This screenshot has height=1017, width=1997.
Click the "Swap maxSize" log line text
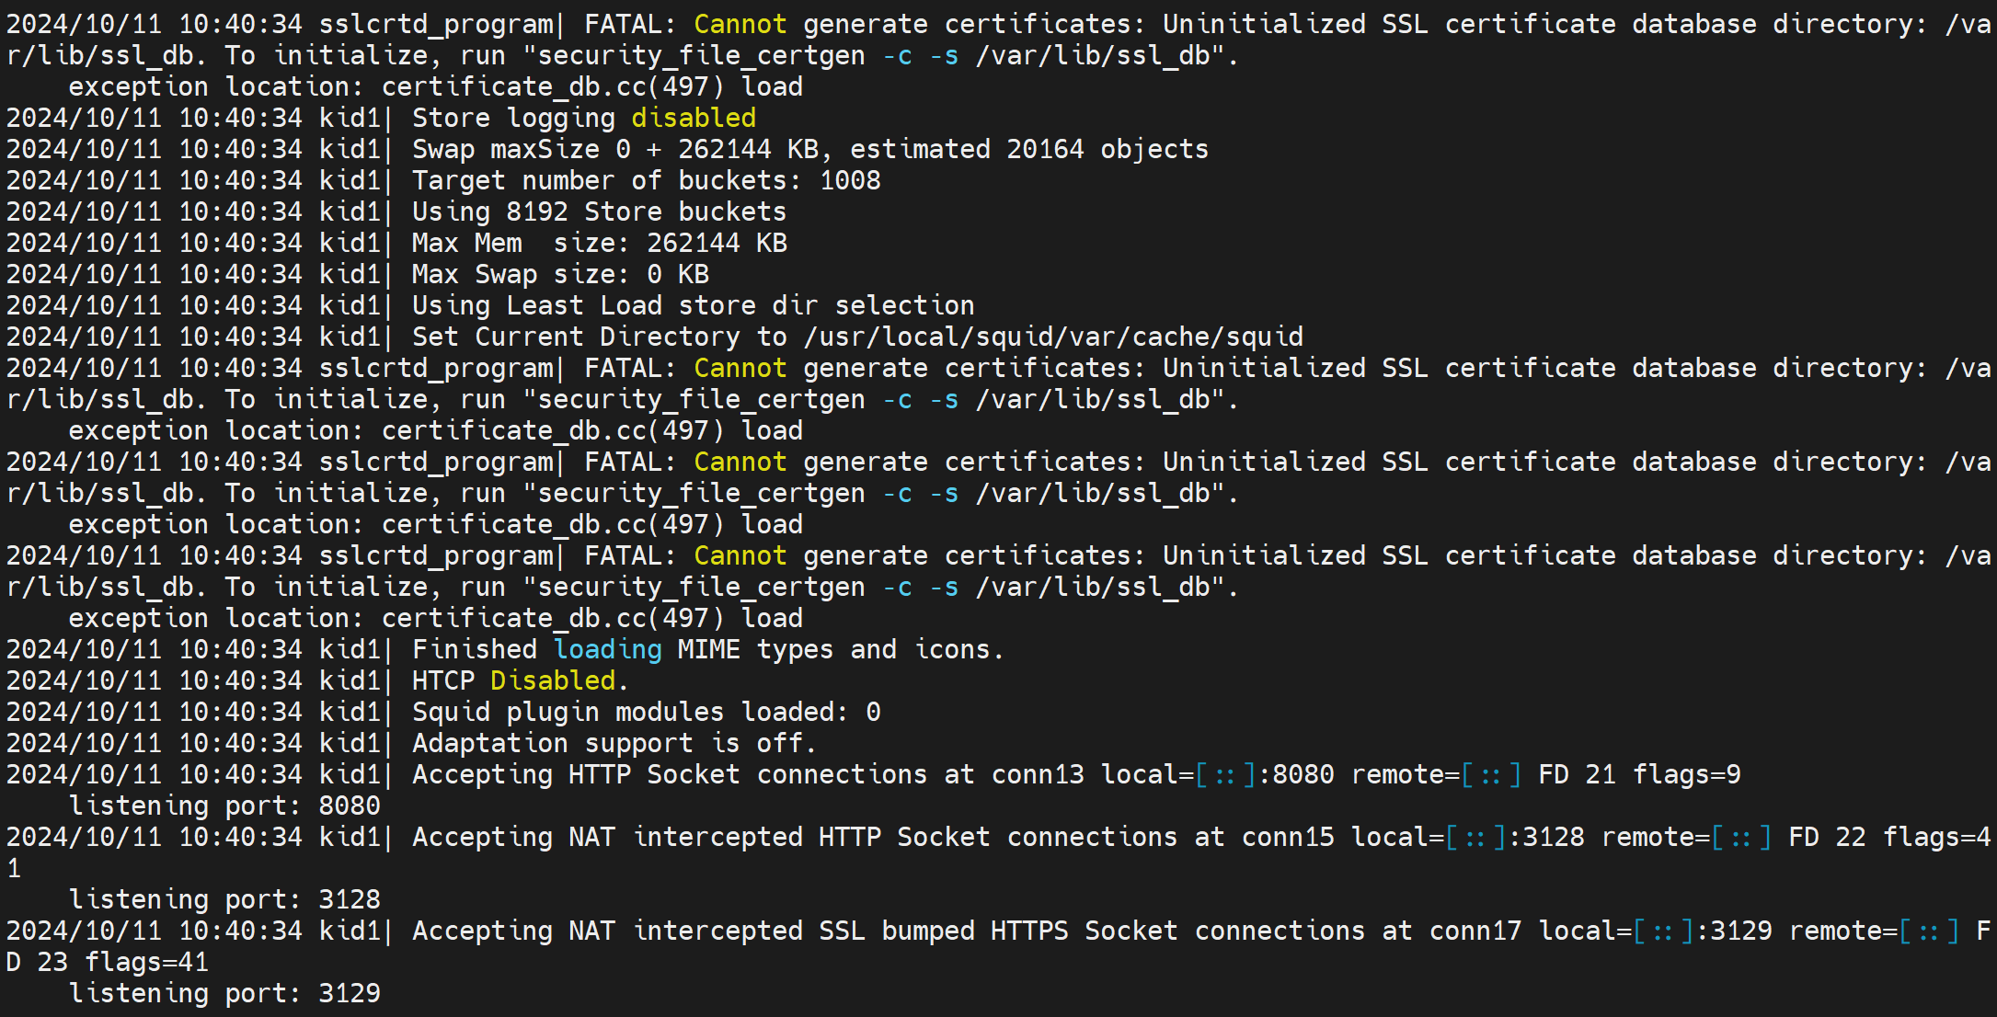809,149
